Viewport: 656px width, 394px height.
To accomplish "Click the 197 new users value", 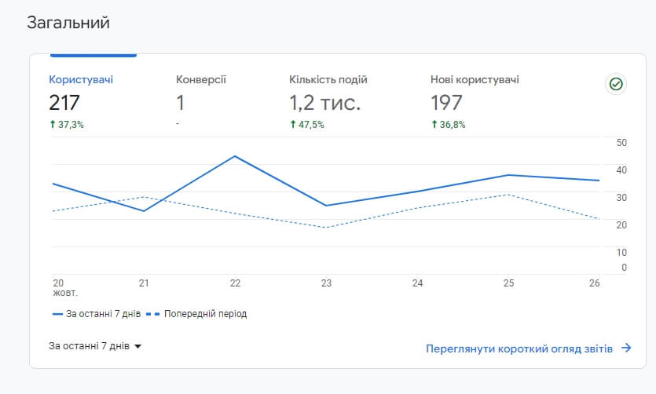I will tap(446, 103).
